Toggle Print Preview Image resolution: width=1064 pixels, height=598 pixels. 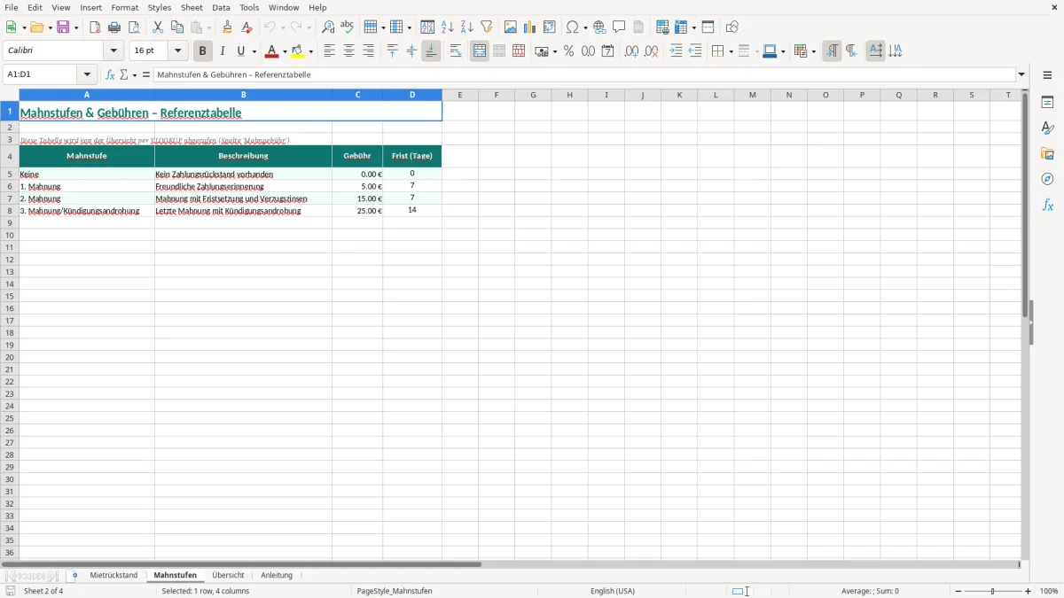click(x=134, y=27)
